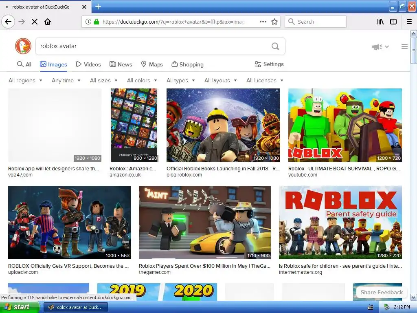This screenshot has width=417, height=313.
Task: Open the Parent safety guide image
Action: pyautogui.click(x=340, y=223)
